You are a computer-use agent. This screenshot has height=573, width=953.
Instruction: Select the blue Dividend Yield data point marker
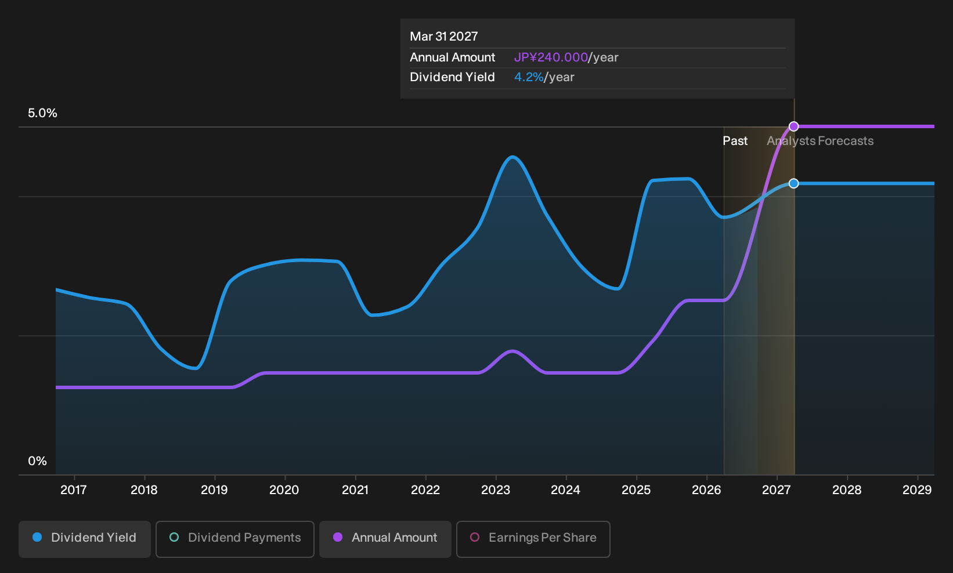point(794,183)
